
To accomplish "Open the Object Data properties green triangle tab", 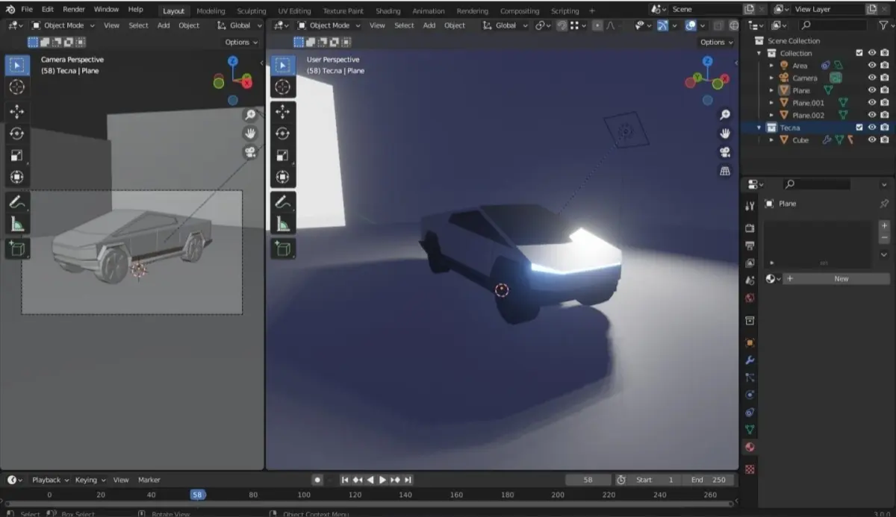I will [x=750, y=430].
